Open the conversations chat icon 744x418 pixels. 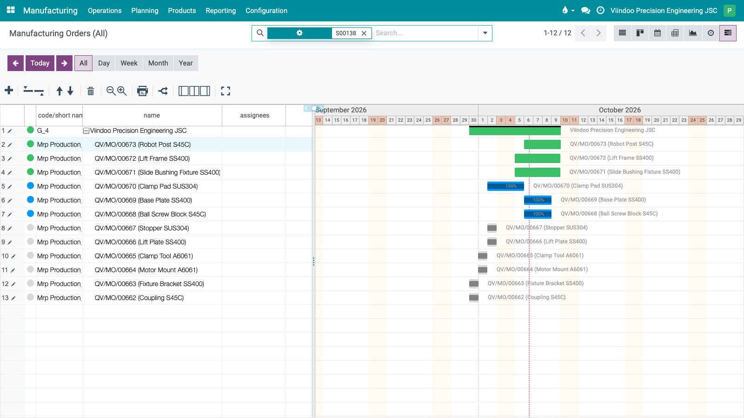tap(585, 10)
